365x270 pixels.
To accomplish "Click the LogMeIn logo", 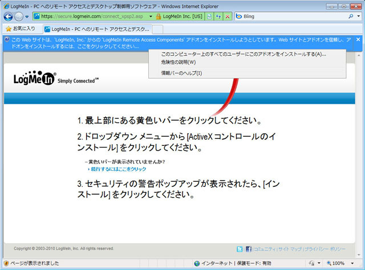I will [34, 78].
